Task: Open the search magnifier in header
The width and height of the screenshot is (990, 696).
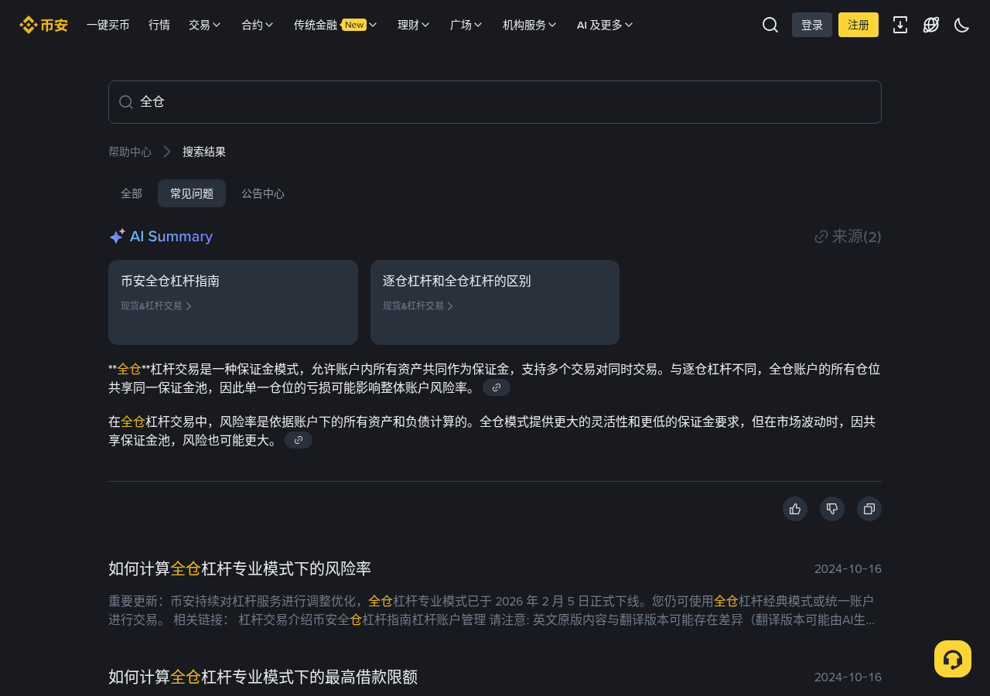Action: coord(770,25)
